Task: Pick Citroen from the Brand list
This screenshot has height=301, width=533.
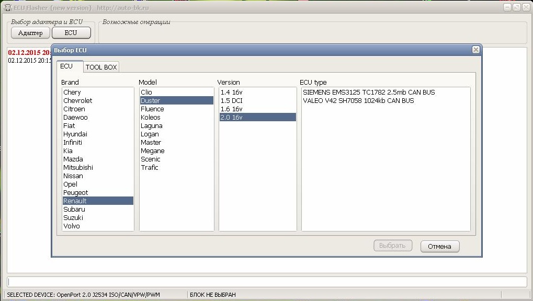Action: 98,109
